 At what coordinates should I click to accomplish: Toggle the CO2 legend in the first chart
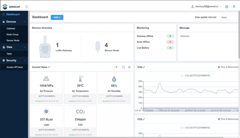pyautogui.click(x=195, y=75)
